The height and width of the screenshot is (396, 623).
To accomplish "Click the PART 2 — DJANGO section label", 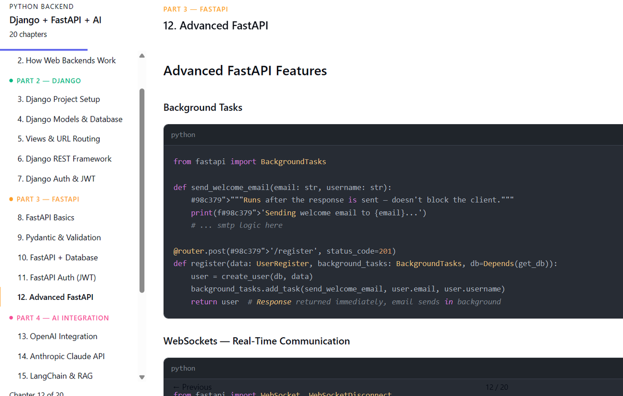I will coord(49,81).
